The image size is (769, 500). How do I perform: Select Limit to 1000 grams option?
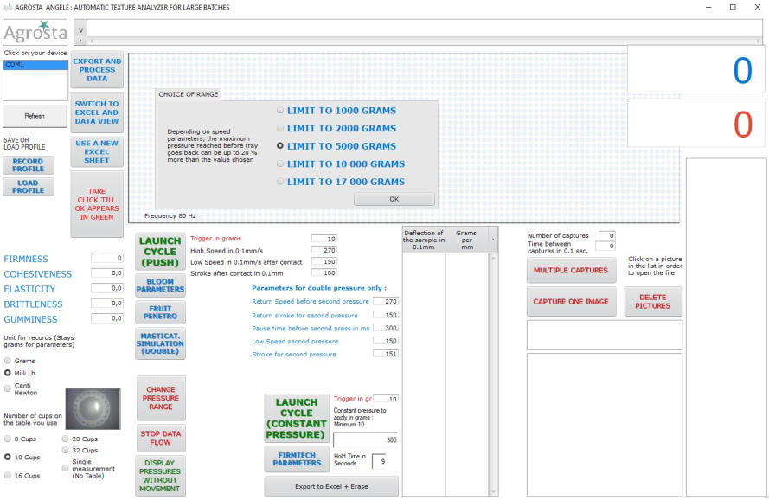tap(280, 111)
